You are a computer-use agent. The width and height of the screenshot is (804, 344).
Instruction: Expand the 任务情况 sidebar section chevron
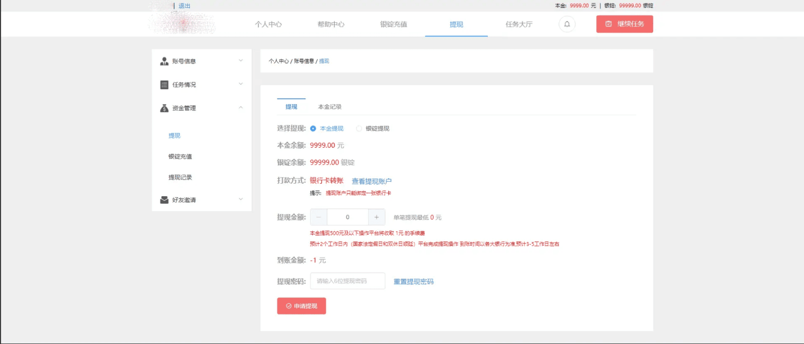(241, 84)
